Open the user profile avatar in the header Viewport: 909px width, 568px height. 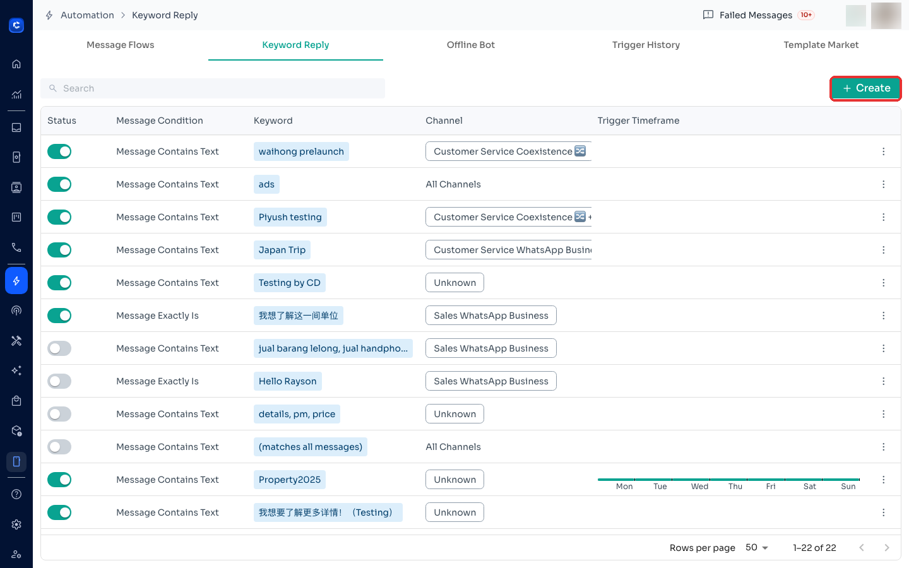tap(886, 15)
